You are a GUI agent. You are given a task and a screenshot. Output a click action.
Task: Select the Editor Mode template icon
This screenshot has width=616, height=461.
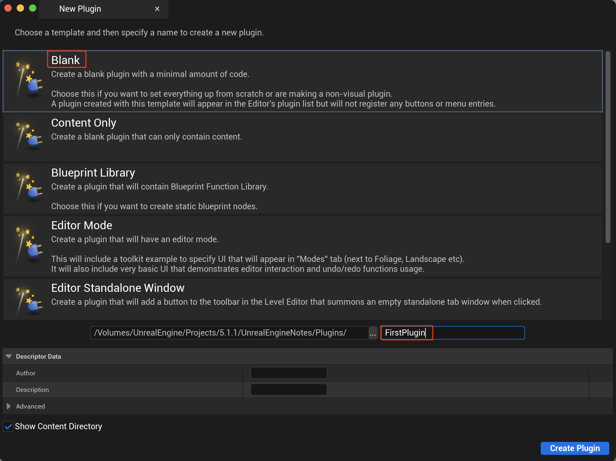point(29,245)
